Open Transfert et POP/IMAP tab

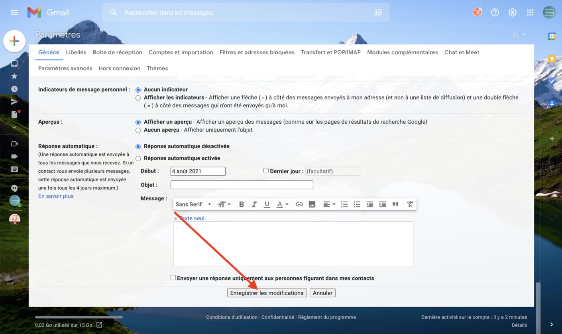[x=331, y=52]
